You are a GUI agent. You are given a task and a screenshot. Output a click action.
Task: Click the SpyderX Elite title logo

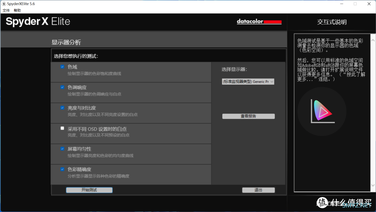[x=38, y=22]
